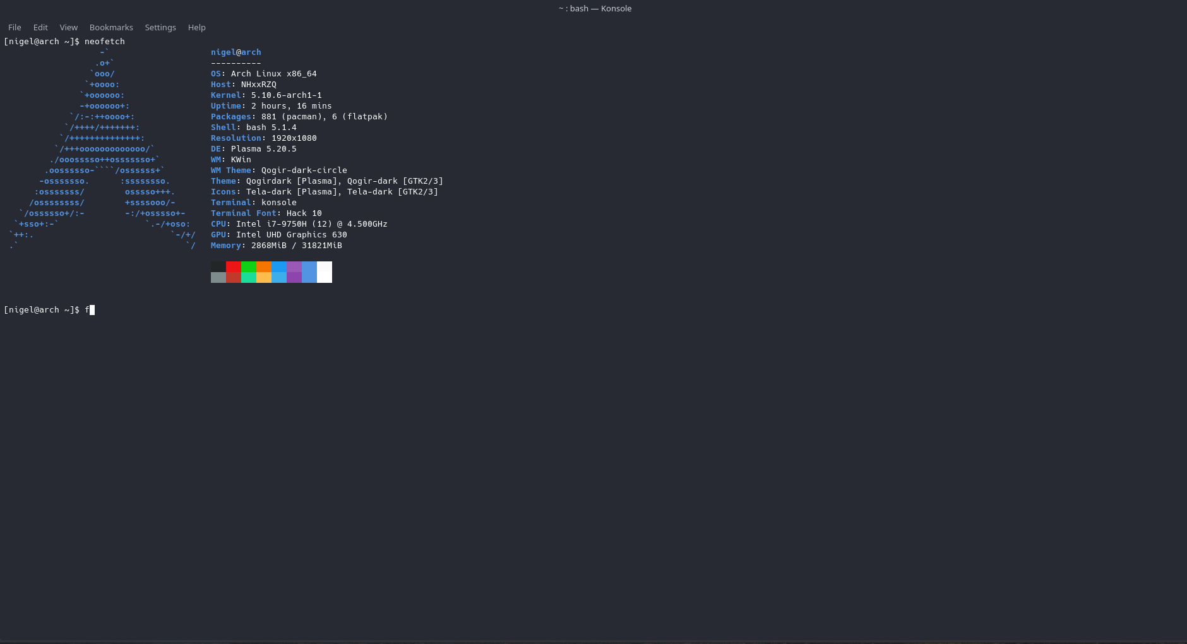Click the Arch Linux ASCII logo
This screenshot has width=1187, height=644.
pos(102,149)
